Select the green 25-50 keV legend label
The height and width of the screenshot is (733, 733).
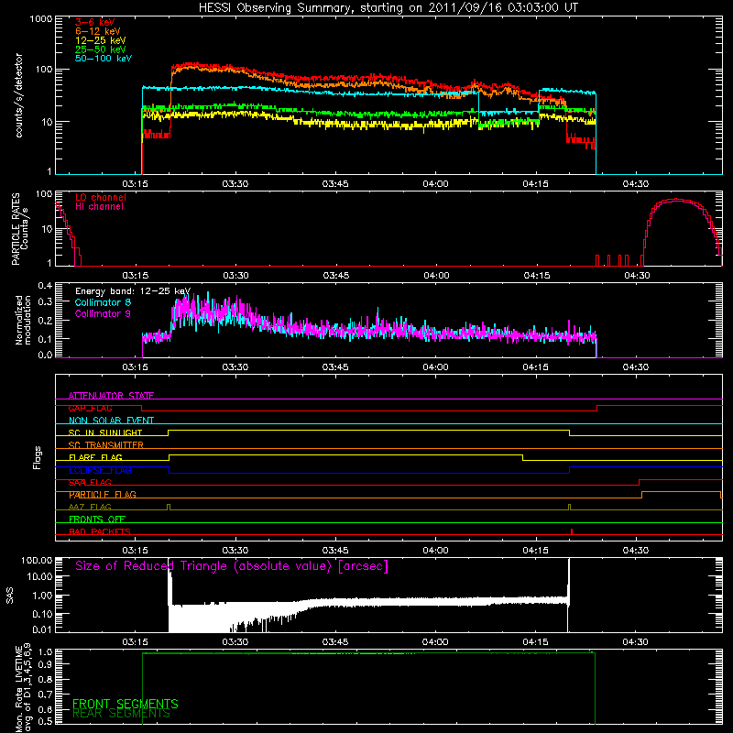click(x=101, y=49)
